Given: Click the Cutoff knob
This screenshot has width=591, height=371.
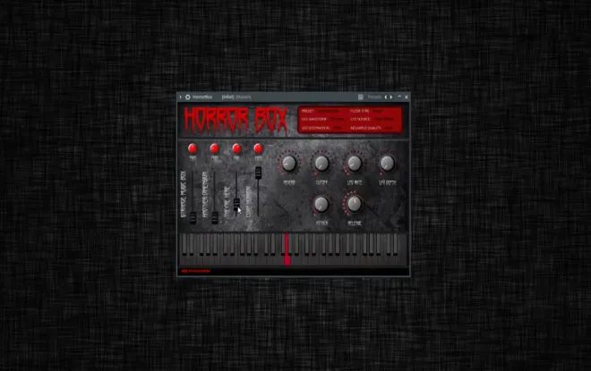Looking at the screenshot, I should tap(321, 164).
